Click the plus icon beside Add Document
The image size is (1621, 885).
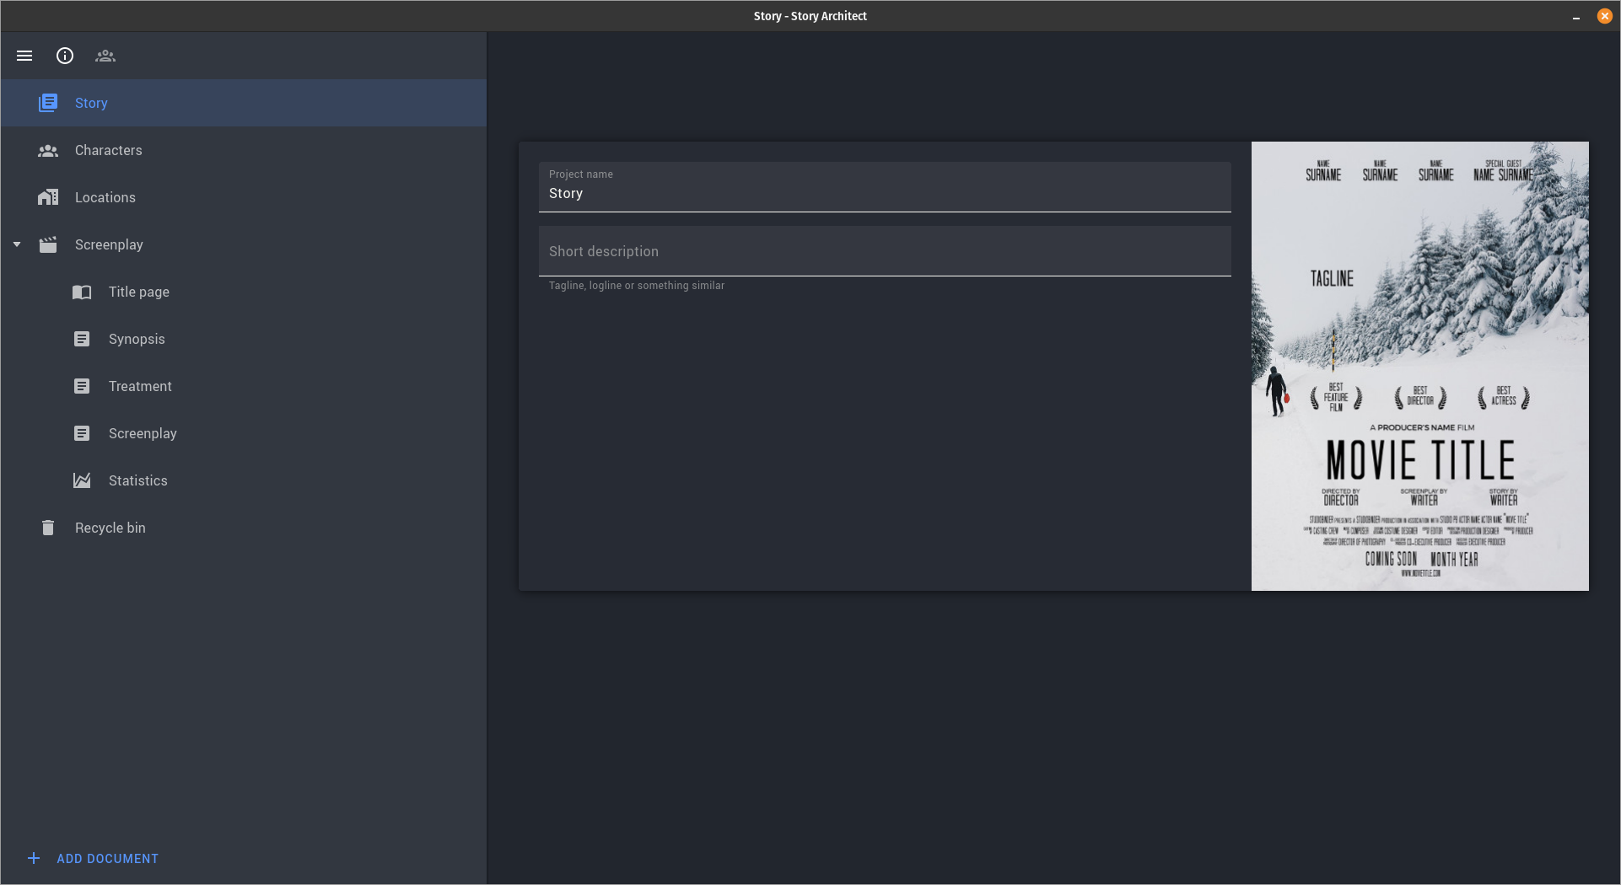34,858
